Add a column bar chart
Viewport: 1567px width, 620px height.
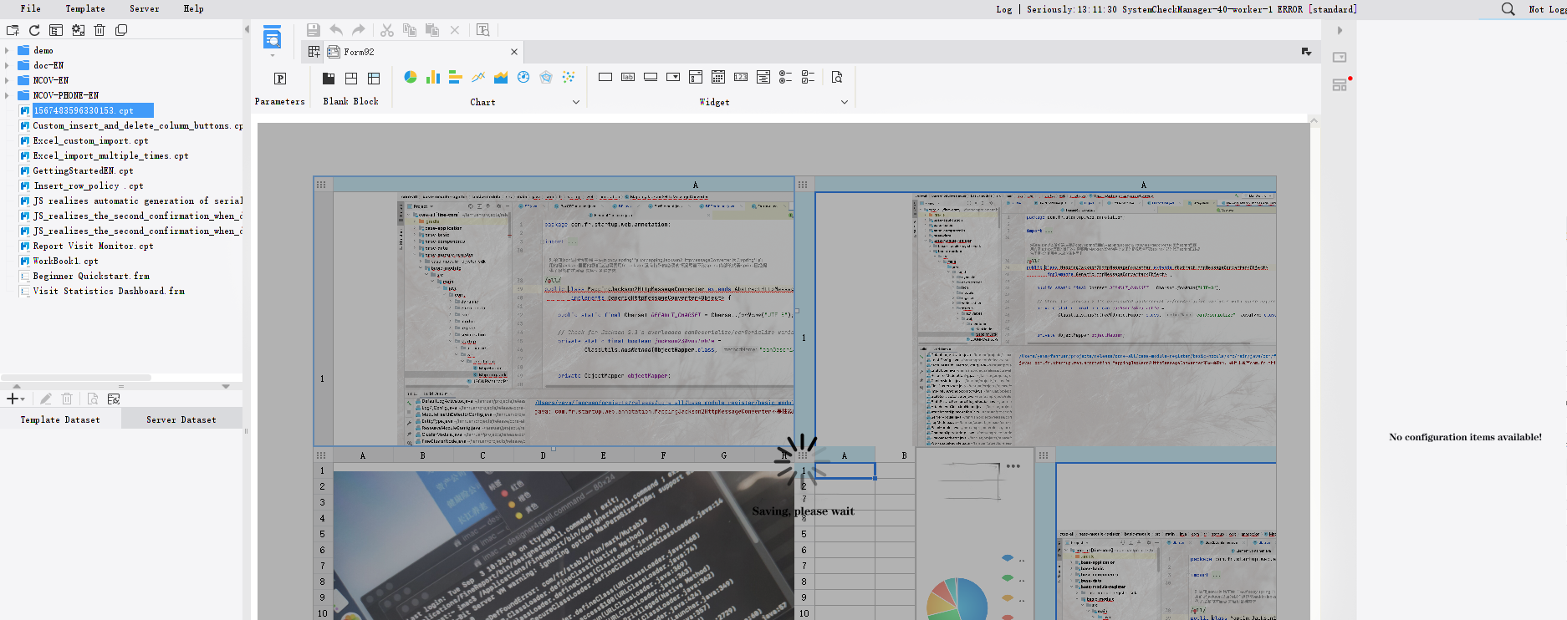(433, 77)
